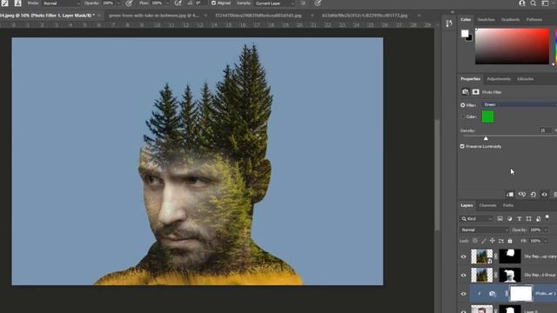Open the Flow dropdown arrow
The height and width of the screenshot is (313, 557).
coord(167,3)
